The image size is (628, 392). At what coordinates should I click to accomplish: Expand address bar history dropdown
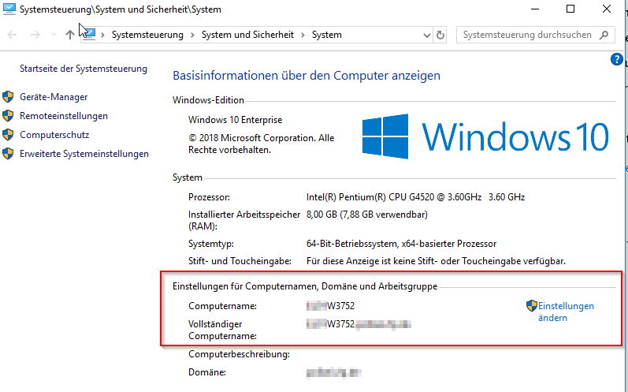427,35
